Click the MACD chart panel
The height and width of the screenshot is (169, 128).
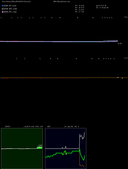coord(22,149)
